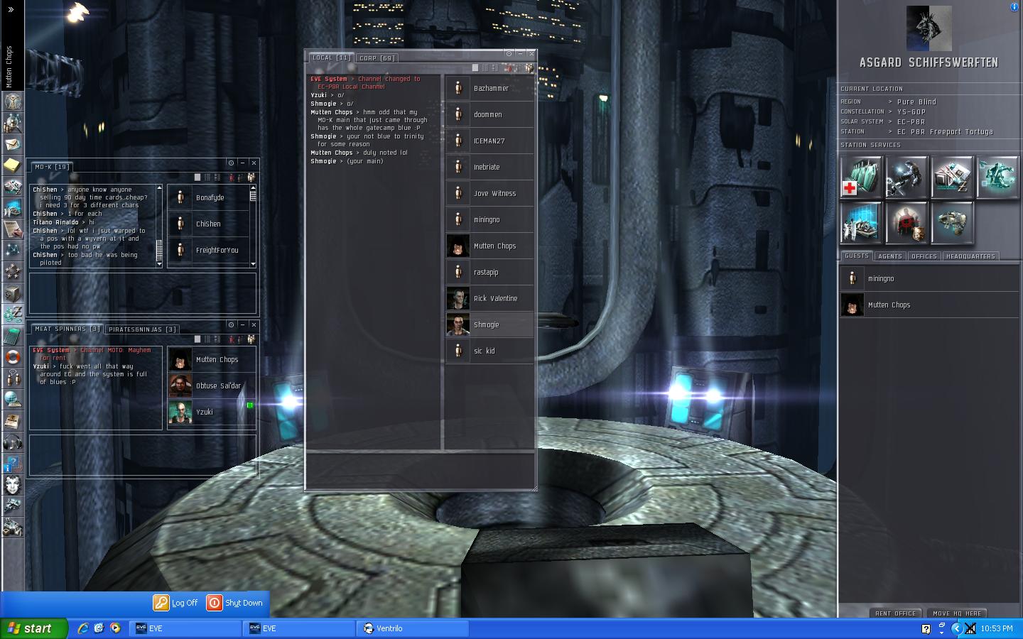Select solid-lines text view mode in MO-K chat
This screenshot has width=1023, height=639.
pos(197,177)
